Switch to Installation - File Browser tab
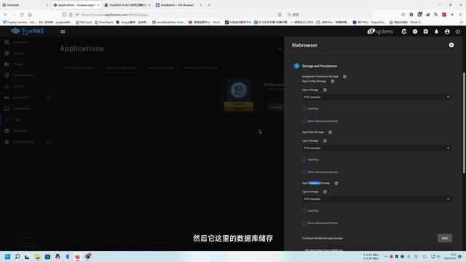This screenshot has width=466, height=262. tap(178, 5)
